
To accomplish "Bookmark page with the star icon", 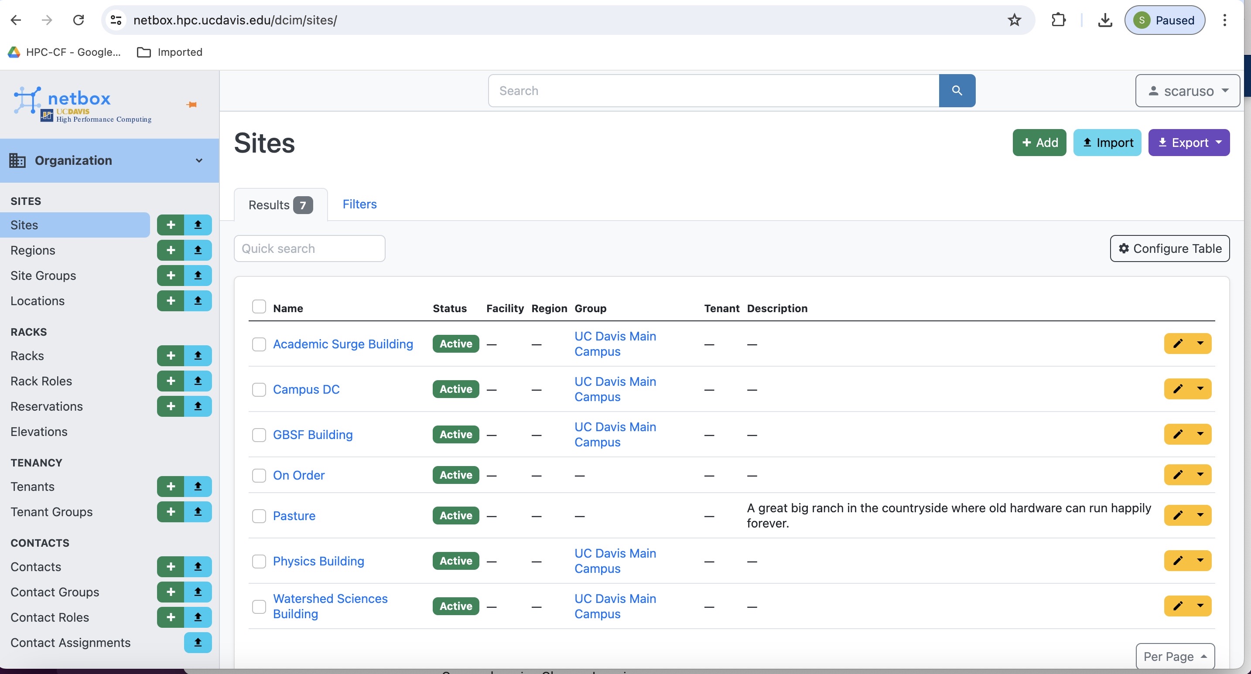I will [1014, 20].
